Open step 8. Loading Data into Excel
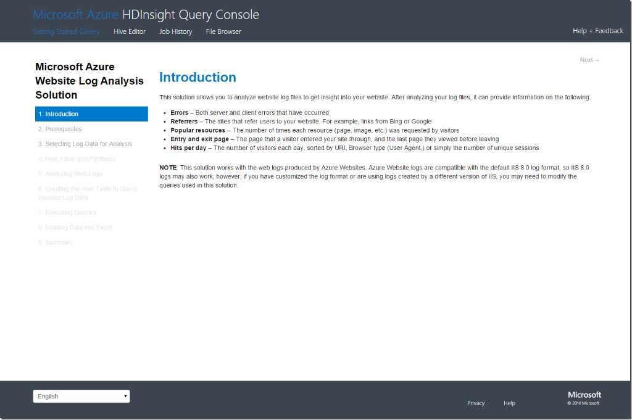The image size is (632, 420). [75, 227]
